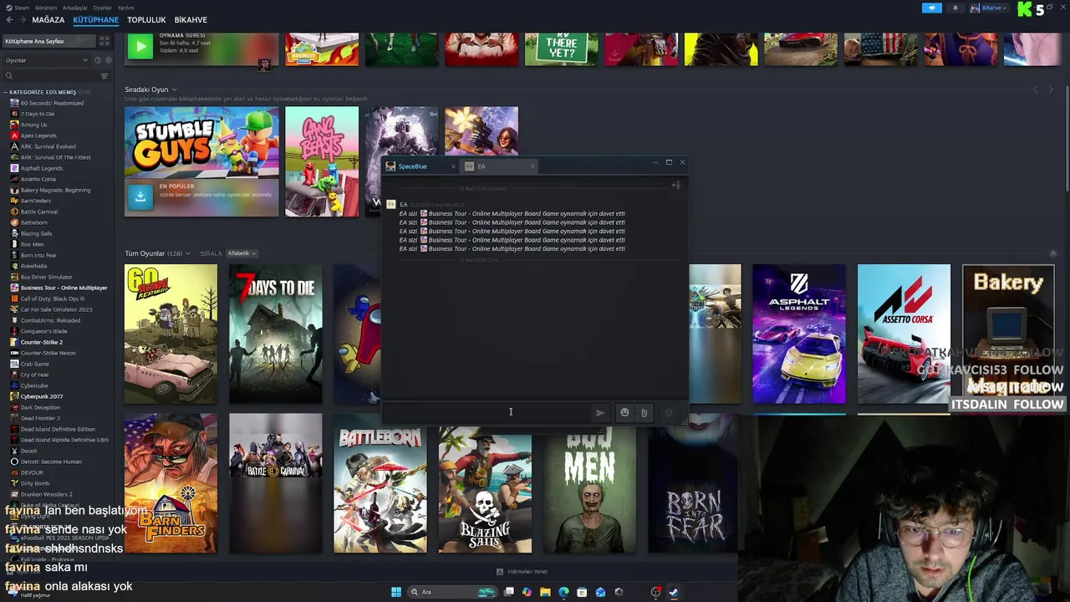Send the chat message with arrow button

(x=600, y=412)
